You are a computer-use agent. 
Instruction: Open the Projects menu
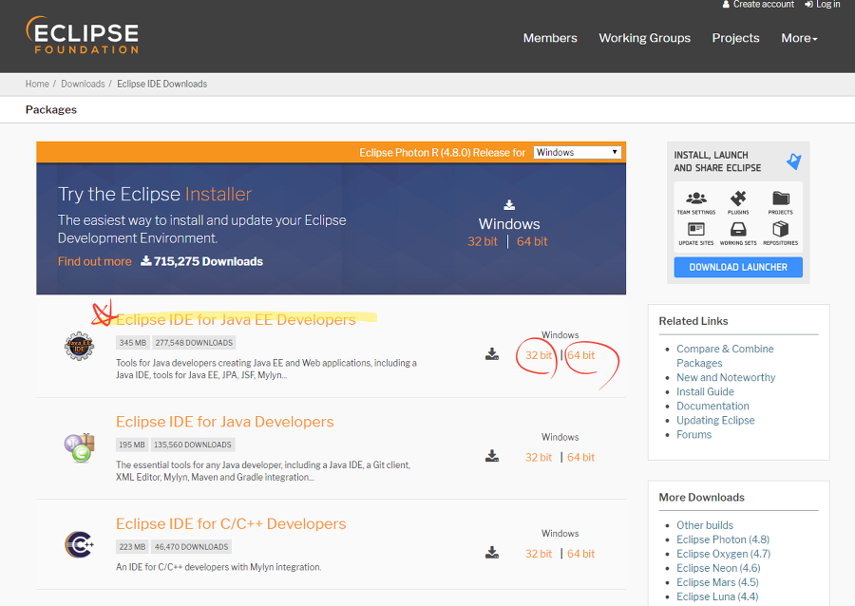735,38
